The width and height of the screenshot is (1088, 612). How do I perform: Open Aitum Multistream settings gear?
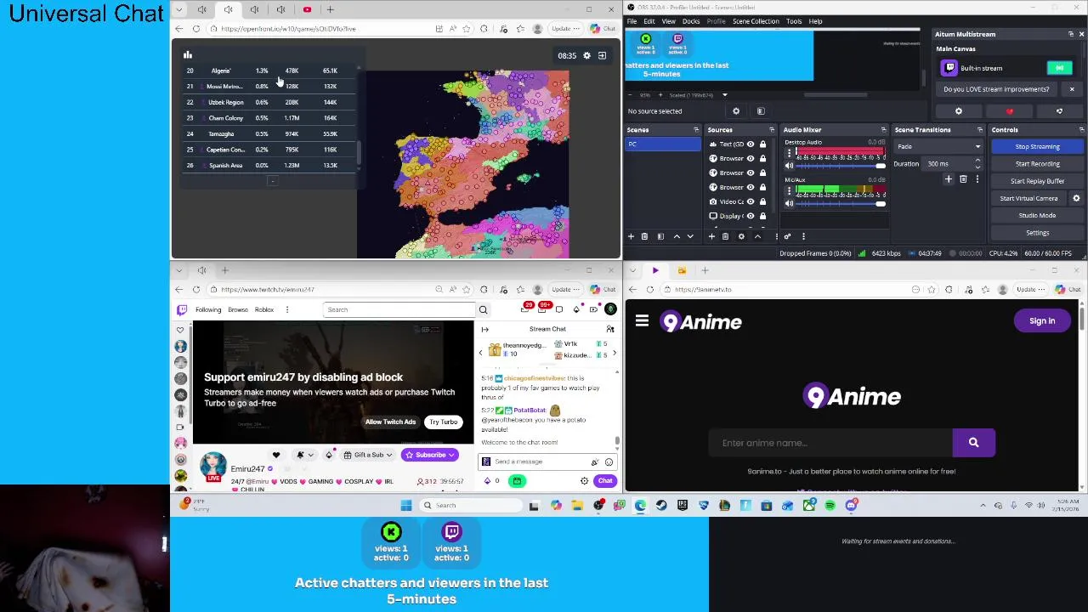point(959,111)
